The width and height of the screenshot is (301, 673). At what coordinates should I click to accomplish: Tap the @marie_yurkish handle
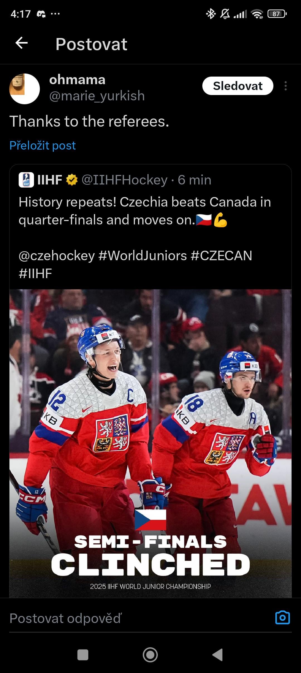pyautogui.click(x=97, y=96)
